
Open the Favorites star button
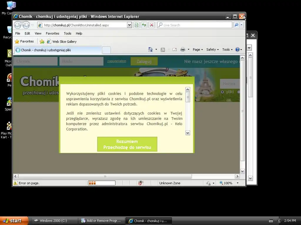click(x=24, y=42)
